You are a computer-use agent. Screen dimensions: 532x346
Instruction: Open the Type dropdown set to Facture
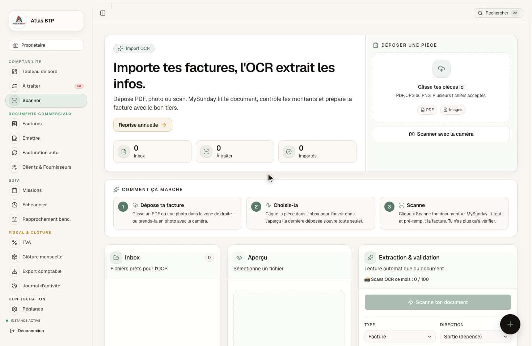(400, 337)
